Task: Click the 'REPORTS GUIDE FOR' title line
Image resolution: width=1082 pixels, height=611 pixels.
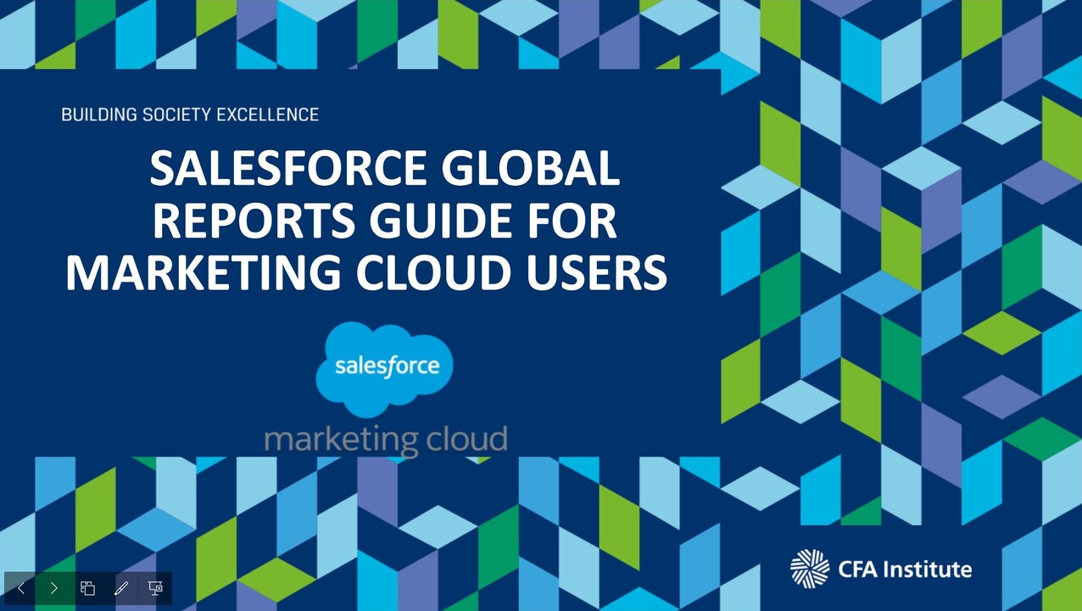Action: click(x=384, y=221)
